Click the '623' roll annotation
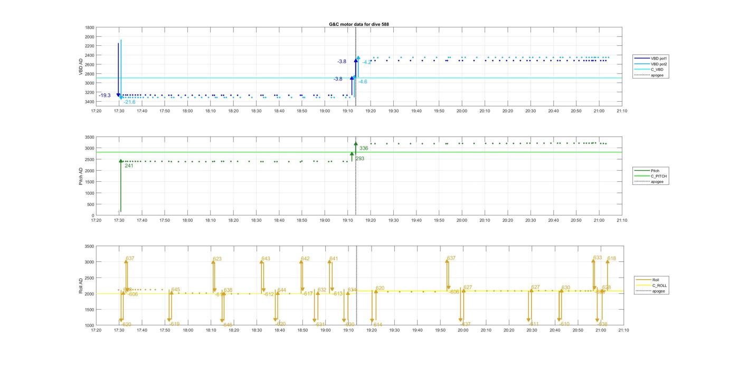Screen dimensions: 739x365 pos(217,259)
